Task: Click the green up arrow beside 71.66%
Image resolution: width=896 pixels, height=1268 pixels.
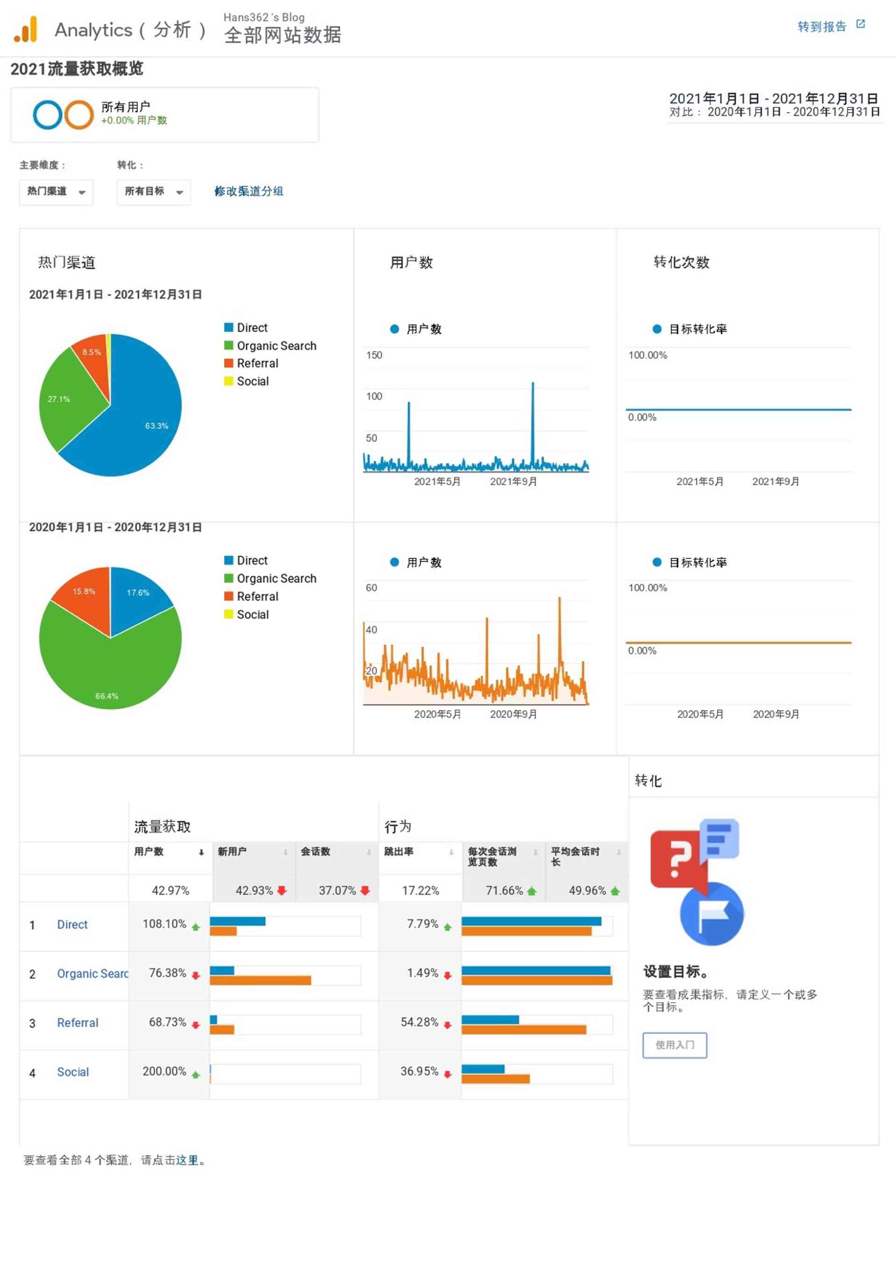Action: pos(532,891)
